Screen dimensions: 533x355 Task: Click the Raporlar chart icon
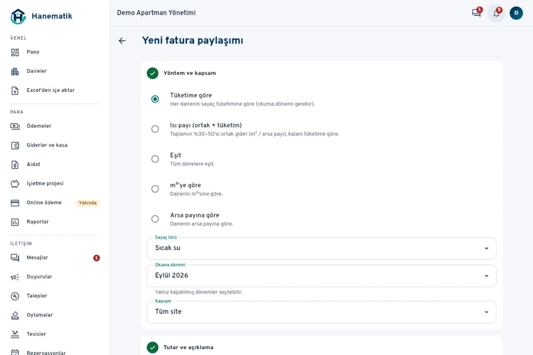(x=15, y=222)
